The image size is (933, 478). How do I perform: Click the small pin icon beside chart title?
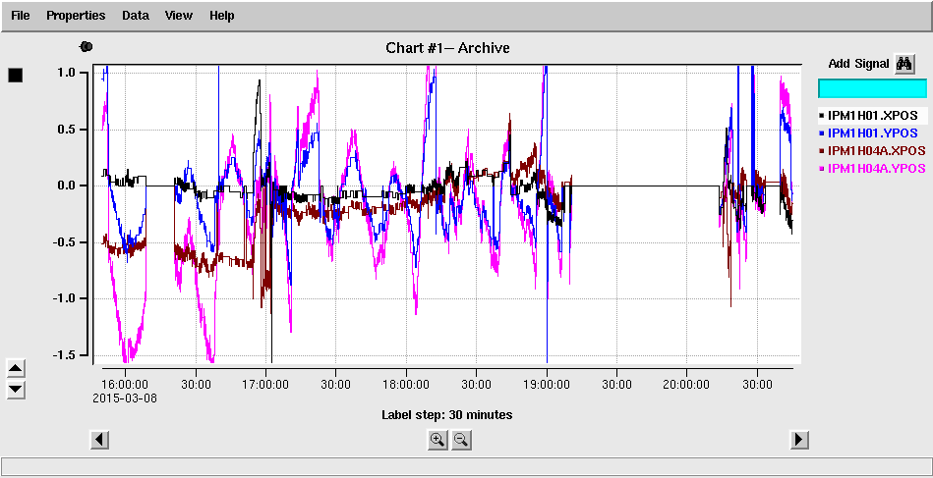coord(87,46)
